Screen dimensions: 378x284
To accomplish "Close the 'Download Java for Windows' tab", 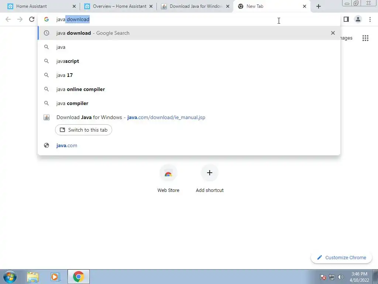I will [x=227, y=6].
